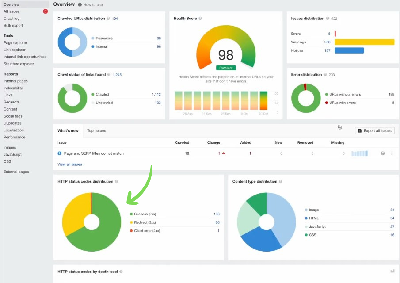Select the What's new tab
This screenshot has height=283, width=400.
click(x=68, y=131)
